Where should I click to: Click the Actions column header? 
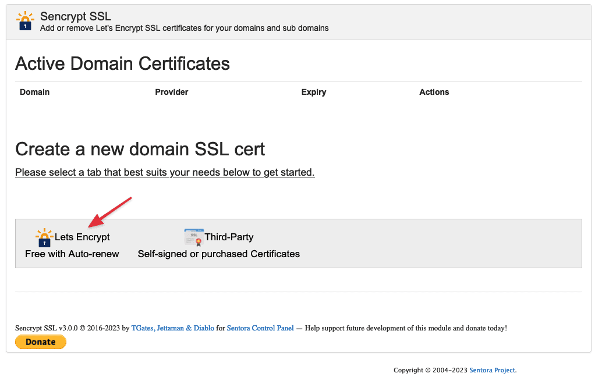click(x=434, y=92)
